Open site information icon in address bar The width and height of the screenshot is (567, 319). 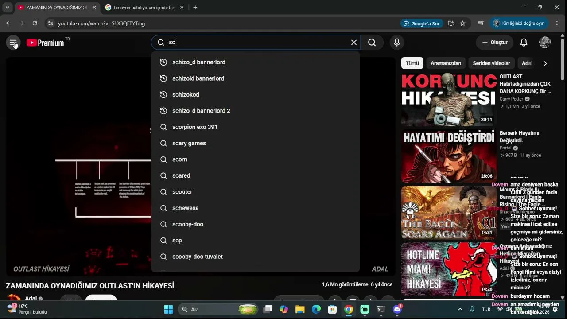[50, 23]
